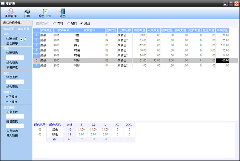Sort by the 库存数量 column header
Screen dimensions: 240x161
point(222,30)
